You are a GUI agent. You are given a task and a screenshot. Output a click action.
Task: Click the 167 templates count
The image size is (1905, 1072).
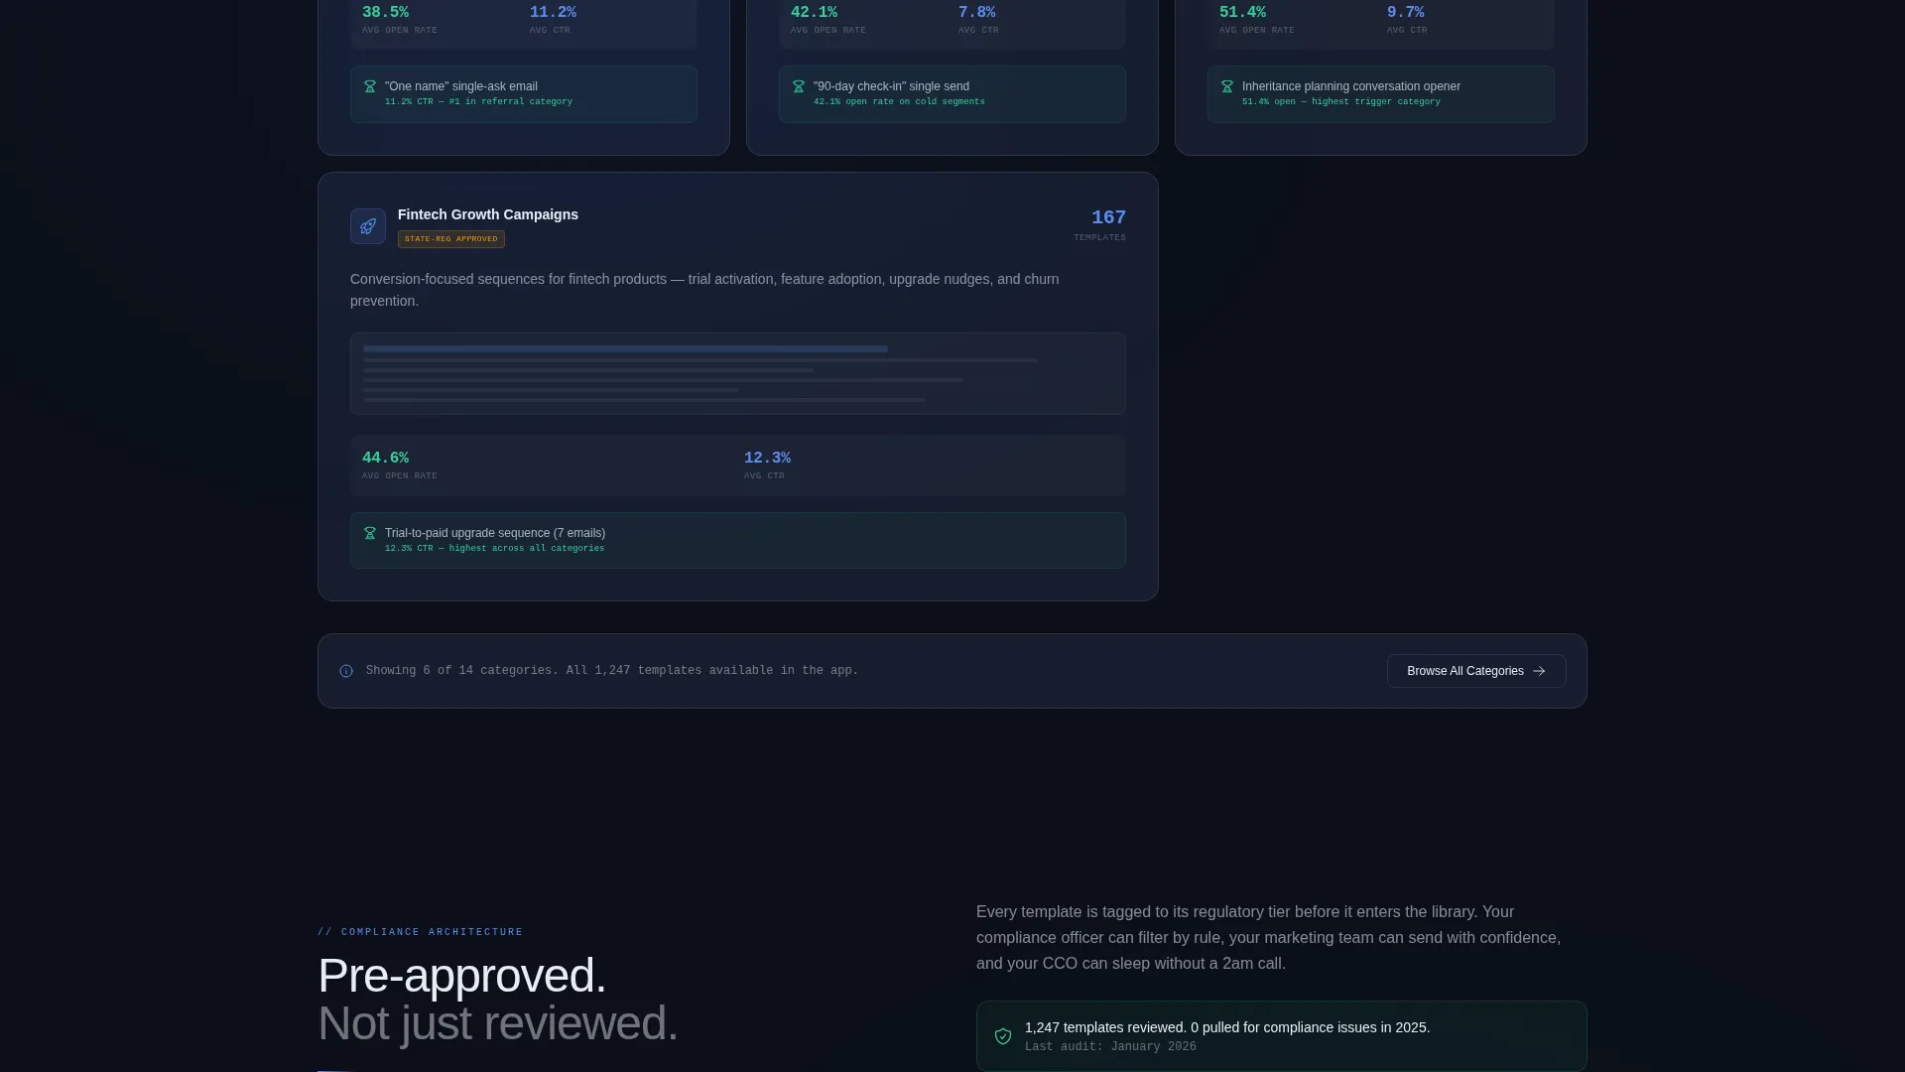tap(1108, 217)
